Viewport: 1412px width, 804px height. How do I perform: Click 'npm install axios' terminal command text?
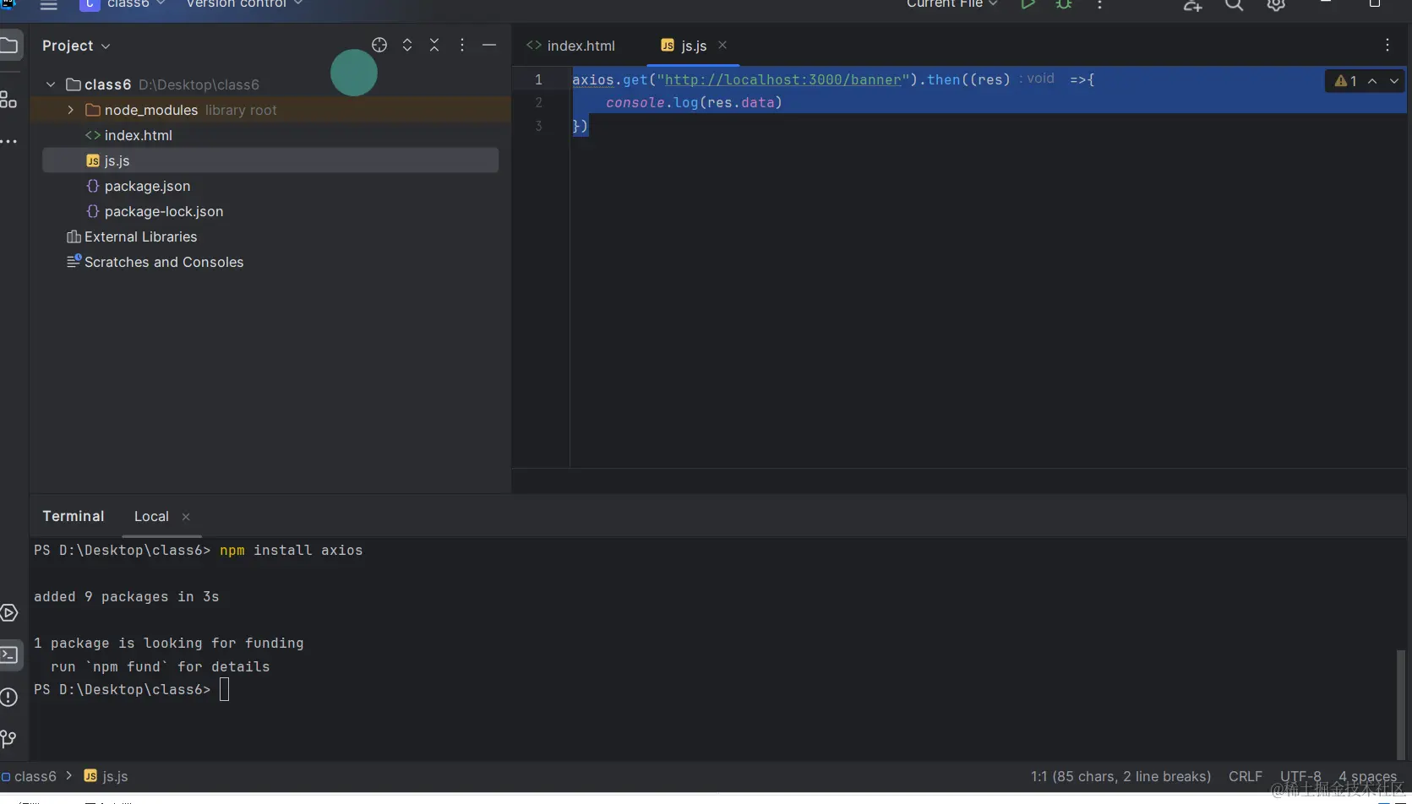[x=292, y=551]
